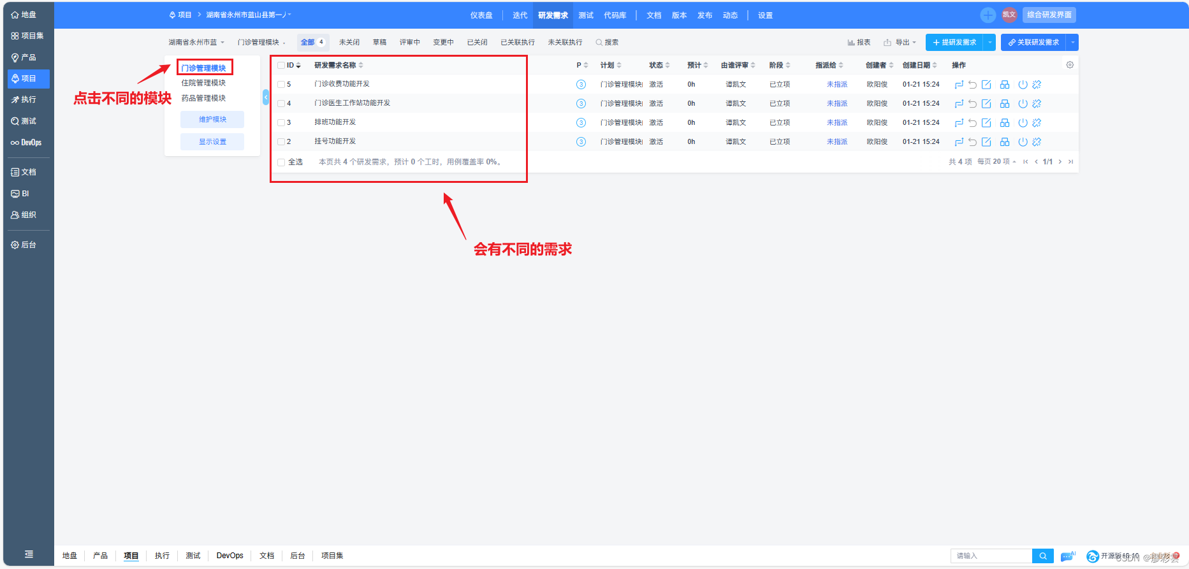
Task: Open the 搜索 filter search
Action: coord(607,42)
